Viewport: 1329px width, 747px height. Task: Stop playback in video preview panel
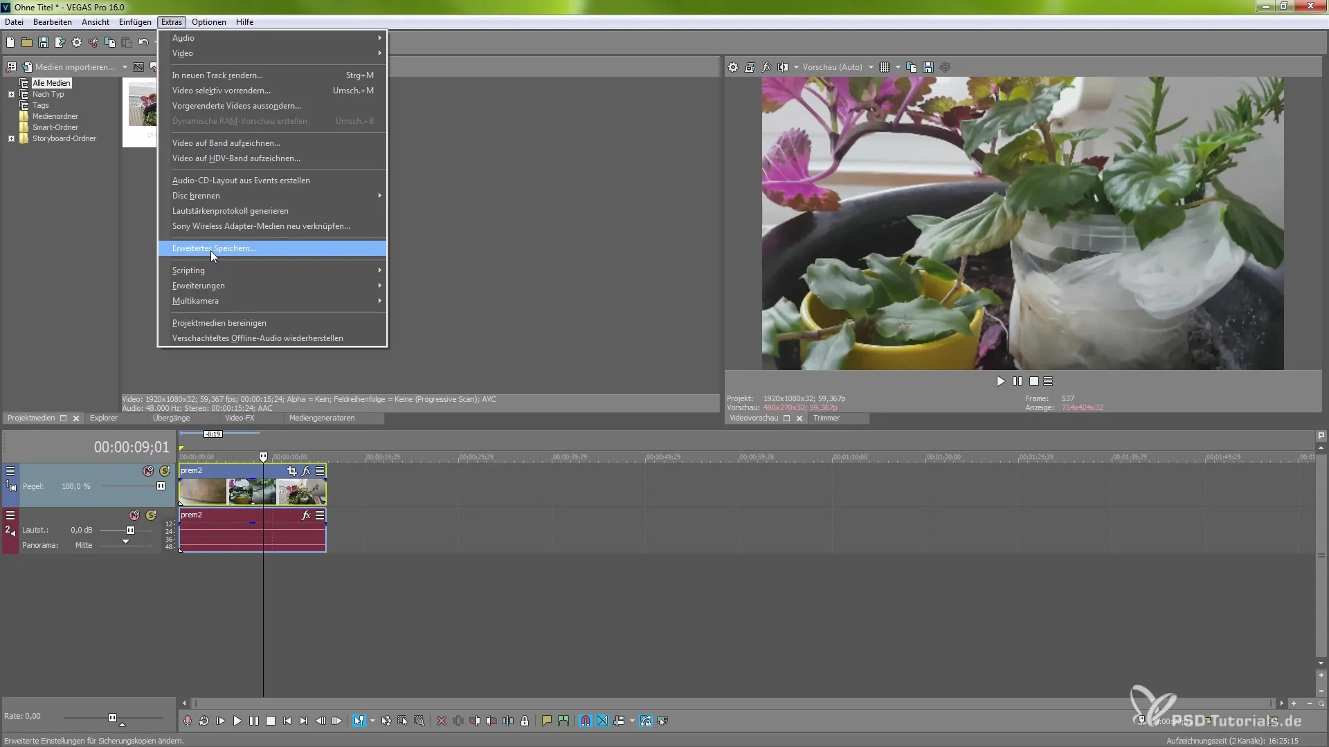point(1033,381)
